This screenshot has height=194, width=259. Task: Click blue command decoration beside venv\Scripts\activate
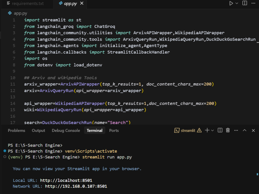5,151
